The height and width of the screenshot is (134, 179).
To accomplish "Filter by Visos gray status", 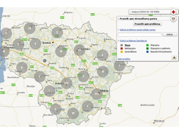I will [127, 45].
